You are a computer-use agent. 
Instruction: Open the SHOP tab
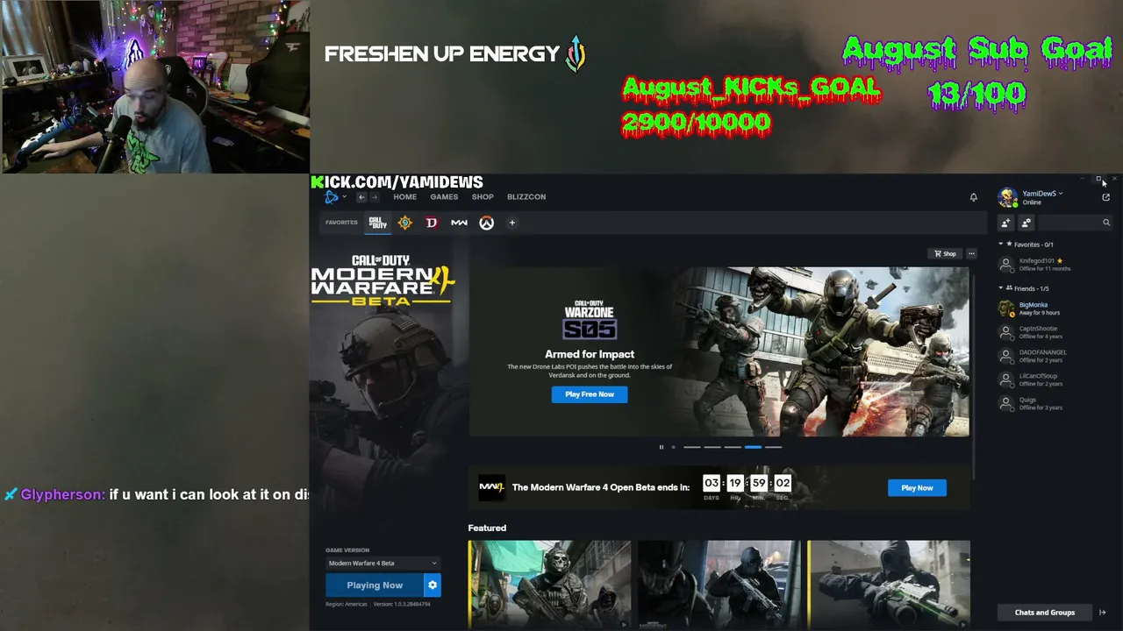coord(483,197)
